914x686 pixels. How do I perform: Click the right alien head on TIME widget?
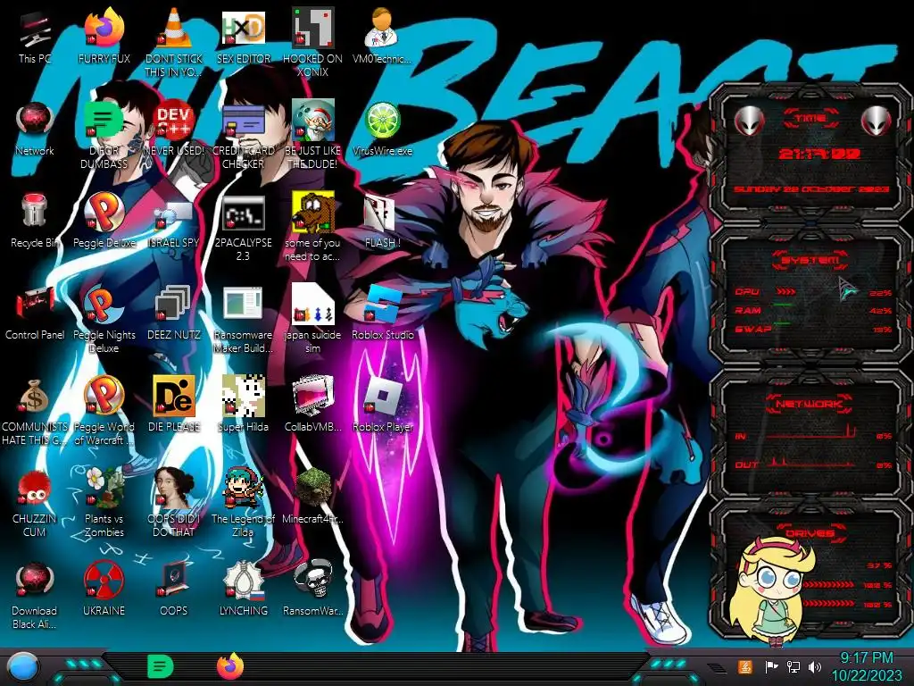click(877, 121)
